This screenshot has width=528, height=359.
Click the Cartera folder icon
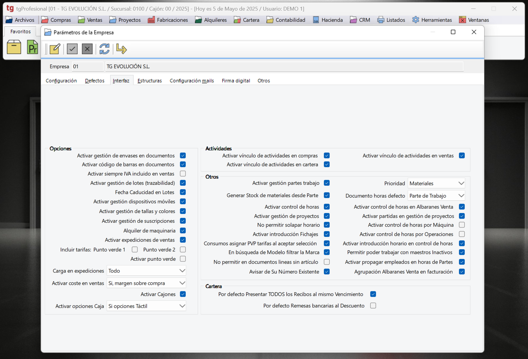coord(237,20)
